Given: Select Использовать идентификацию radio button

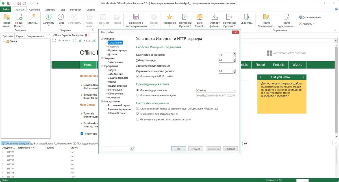Looking at the screenshot, I should [138, 95].
